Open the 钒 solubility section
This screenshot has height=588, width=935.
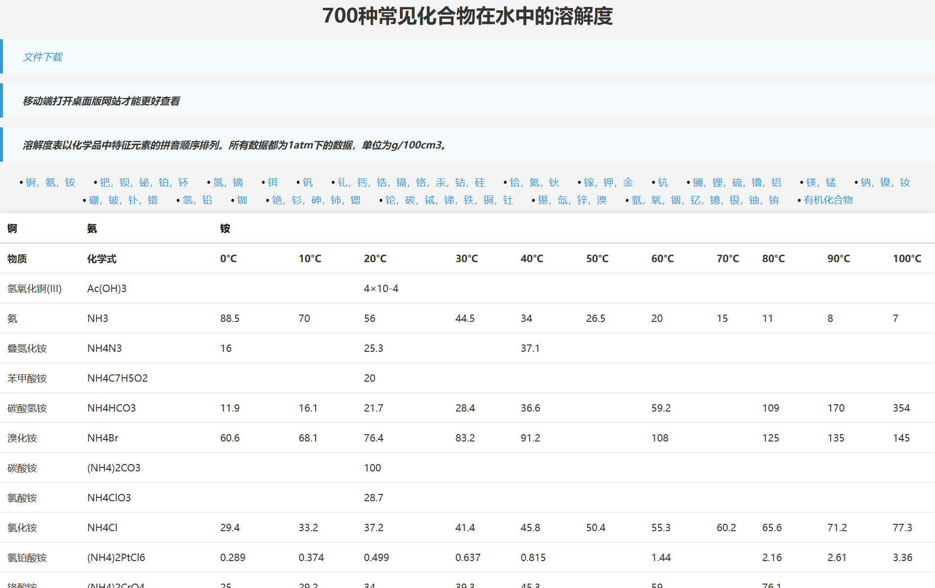coord(307,182)
